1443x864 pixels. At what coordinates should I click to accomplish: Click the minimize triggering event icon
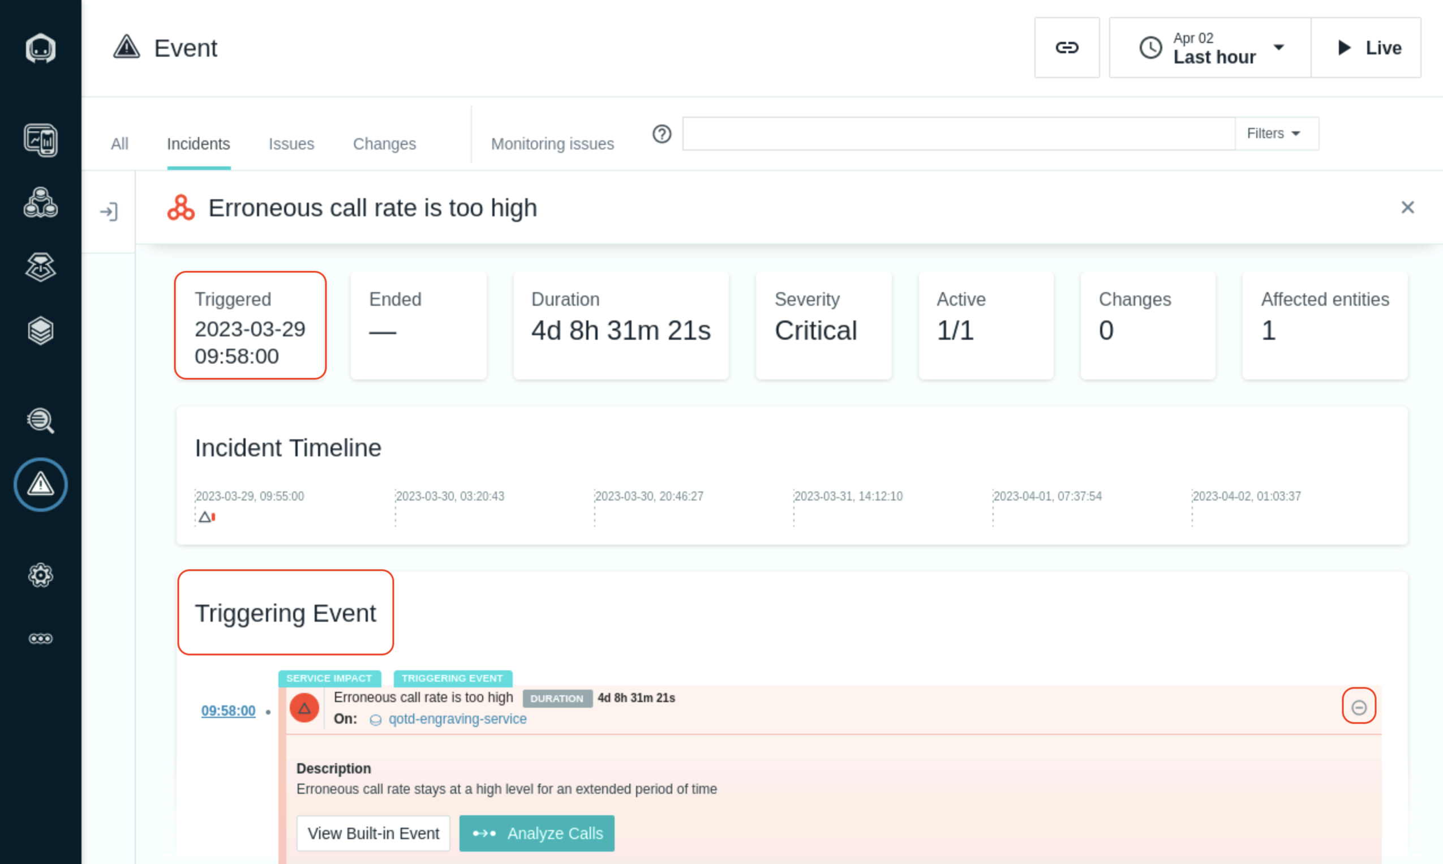tap(1359, 708)
